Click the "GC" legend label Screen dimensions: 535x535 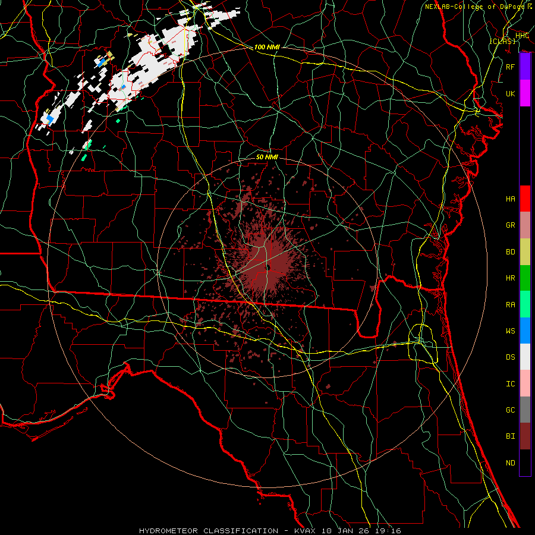(511, 410)
